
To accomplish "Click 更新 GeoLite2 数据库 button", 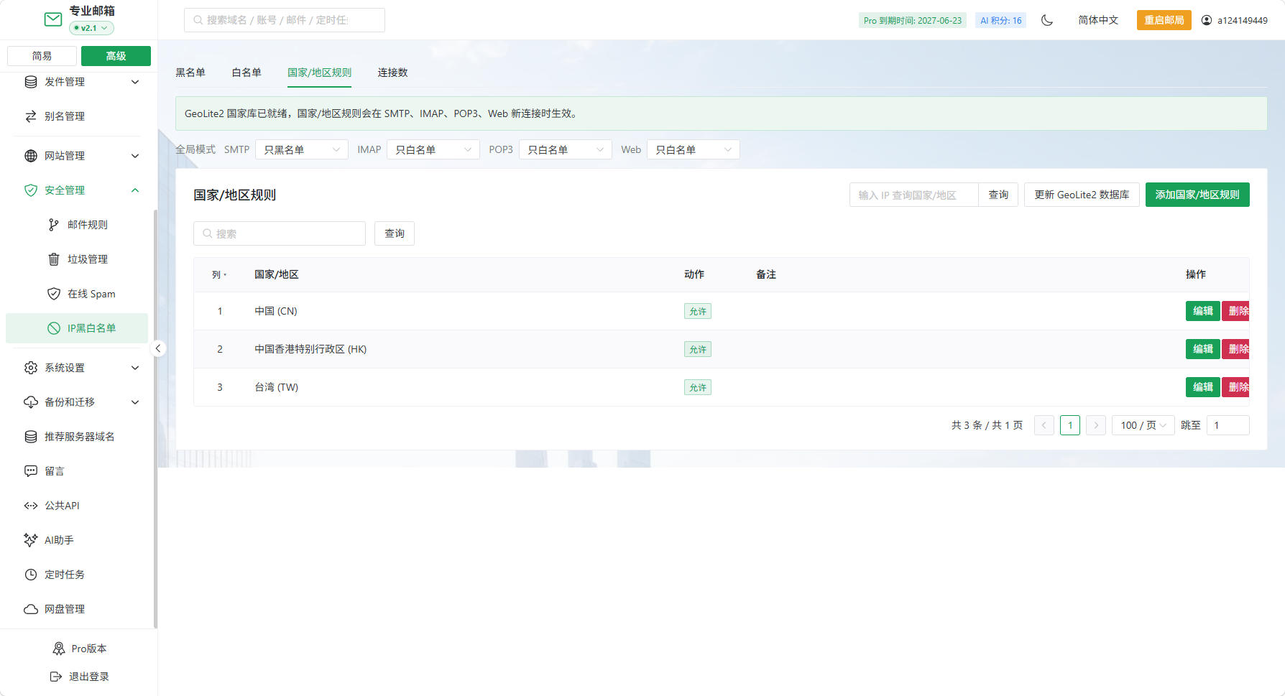I will click(1082, 195).
